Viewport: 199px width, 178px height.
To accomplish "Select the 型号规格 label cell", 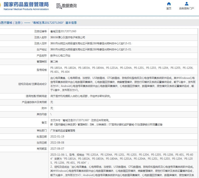I will pos(24,70).
